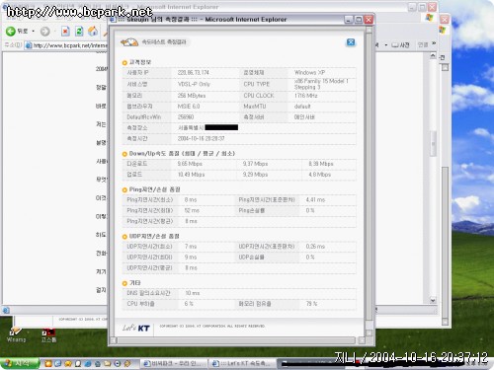Open the Back button history dropdown arrow
Viewport: 494px width, 370px height.
[34, 32]
